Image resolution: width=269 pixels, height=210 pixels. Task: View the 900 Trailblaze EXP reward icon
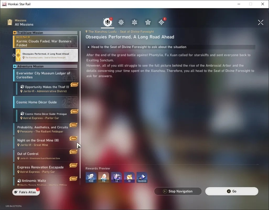[91, 177]
